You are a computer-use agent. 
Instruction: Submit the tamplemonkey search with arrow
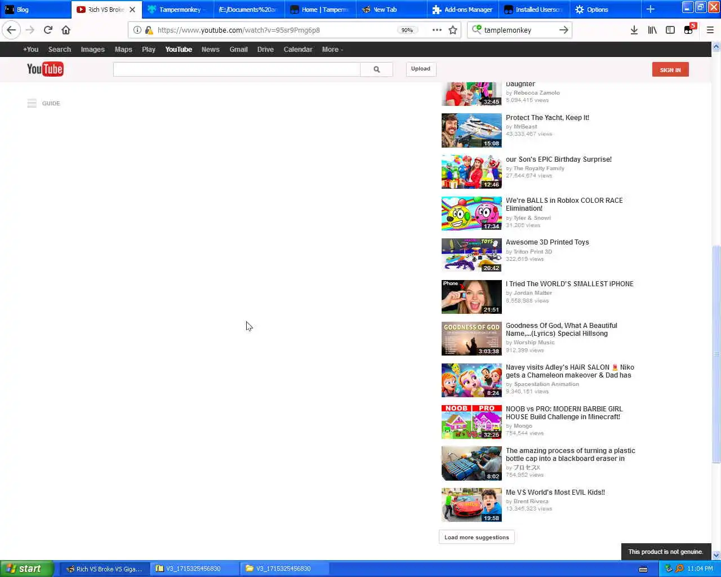click(563, 30)
